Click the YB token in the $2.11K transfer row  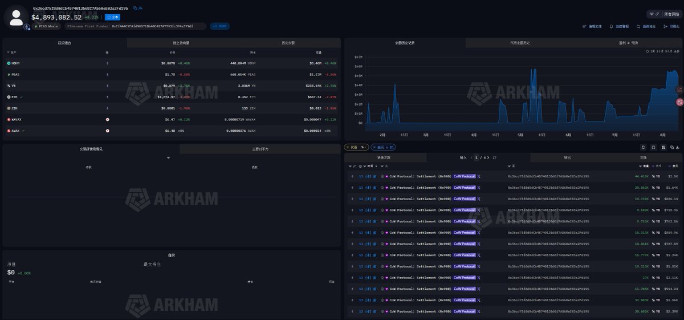tap(655, 277)
